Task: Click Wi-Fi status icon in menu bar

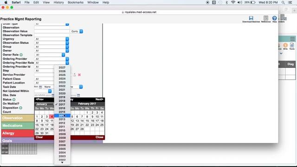Action: 233,2
